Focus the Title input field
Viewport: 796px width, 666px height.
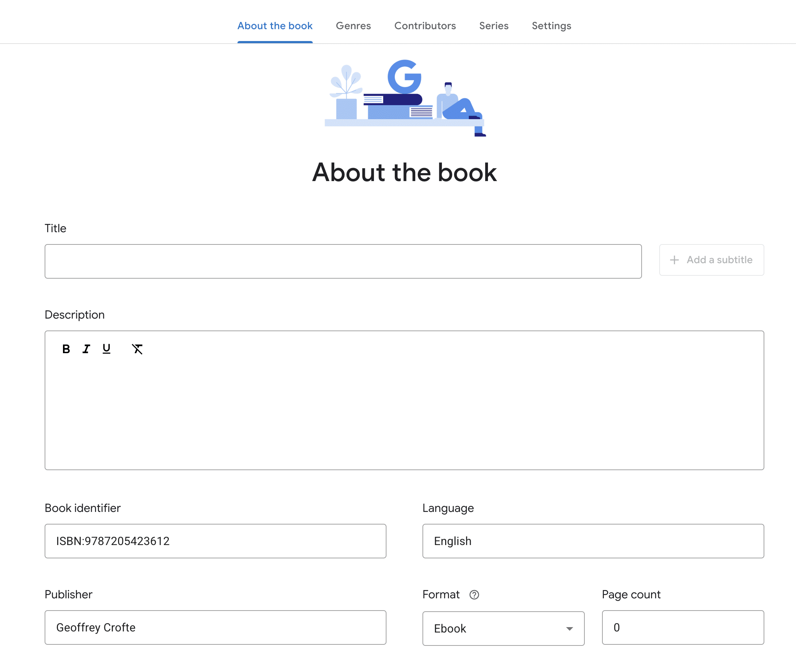(343, 261)
